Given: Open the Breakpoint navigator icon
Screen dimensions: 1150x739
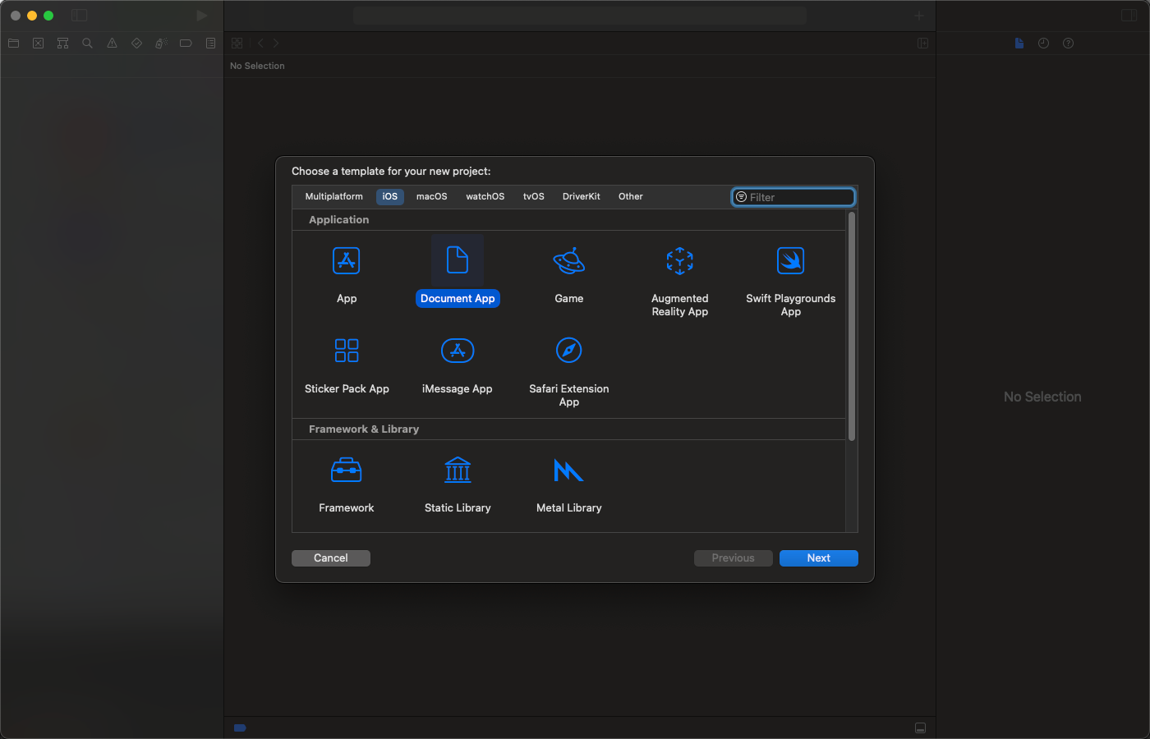Looking at the screenshot, I should (186, 43).
